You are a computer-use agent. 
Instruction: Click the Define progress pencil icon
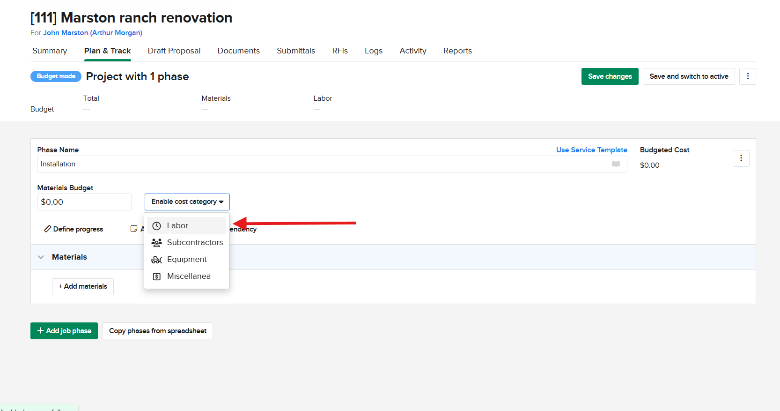(47, 229)
